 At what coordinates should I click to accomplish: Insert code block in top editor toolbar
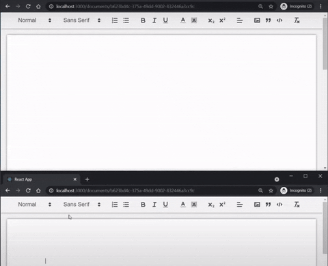coord(279,20)
